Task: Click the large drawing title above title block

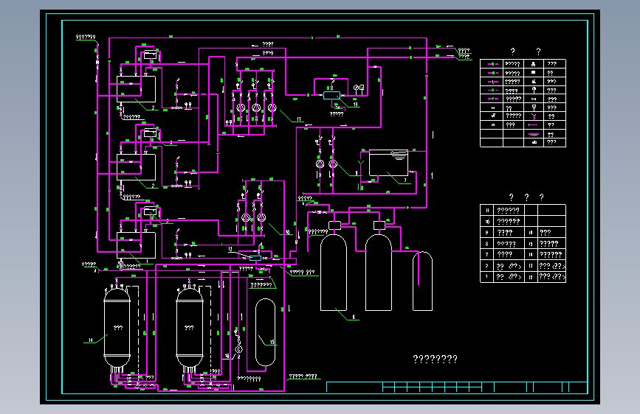Action: pyautogui.click(x=435, y=359)
